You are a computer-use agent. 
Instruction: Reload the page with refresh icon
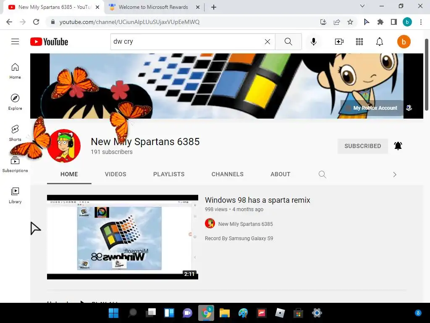point(36,22)
